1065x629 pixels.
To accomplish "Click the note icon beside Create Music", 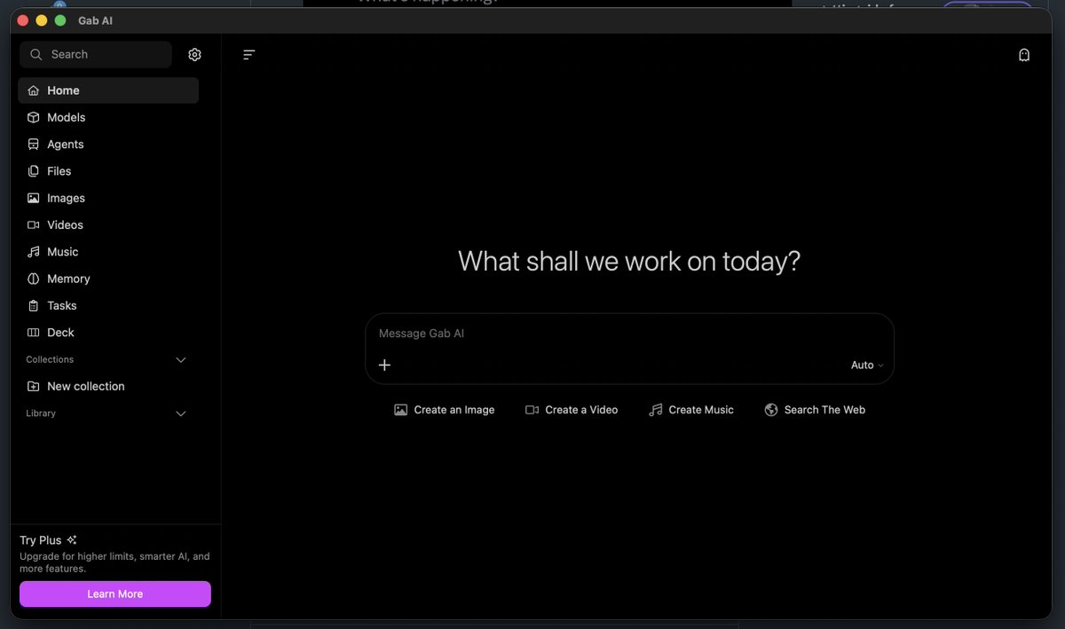I will [x=656, y=410].
